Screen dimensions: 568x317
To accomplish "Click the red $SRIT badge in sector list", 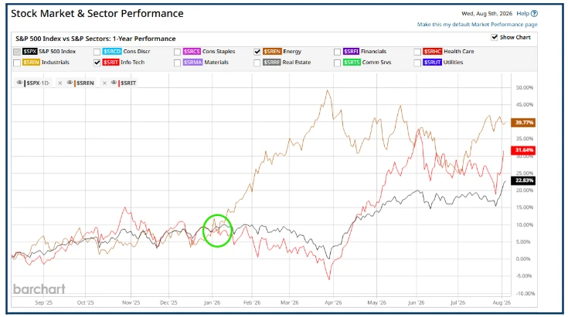I will click(x=111, y=62).
